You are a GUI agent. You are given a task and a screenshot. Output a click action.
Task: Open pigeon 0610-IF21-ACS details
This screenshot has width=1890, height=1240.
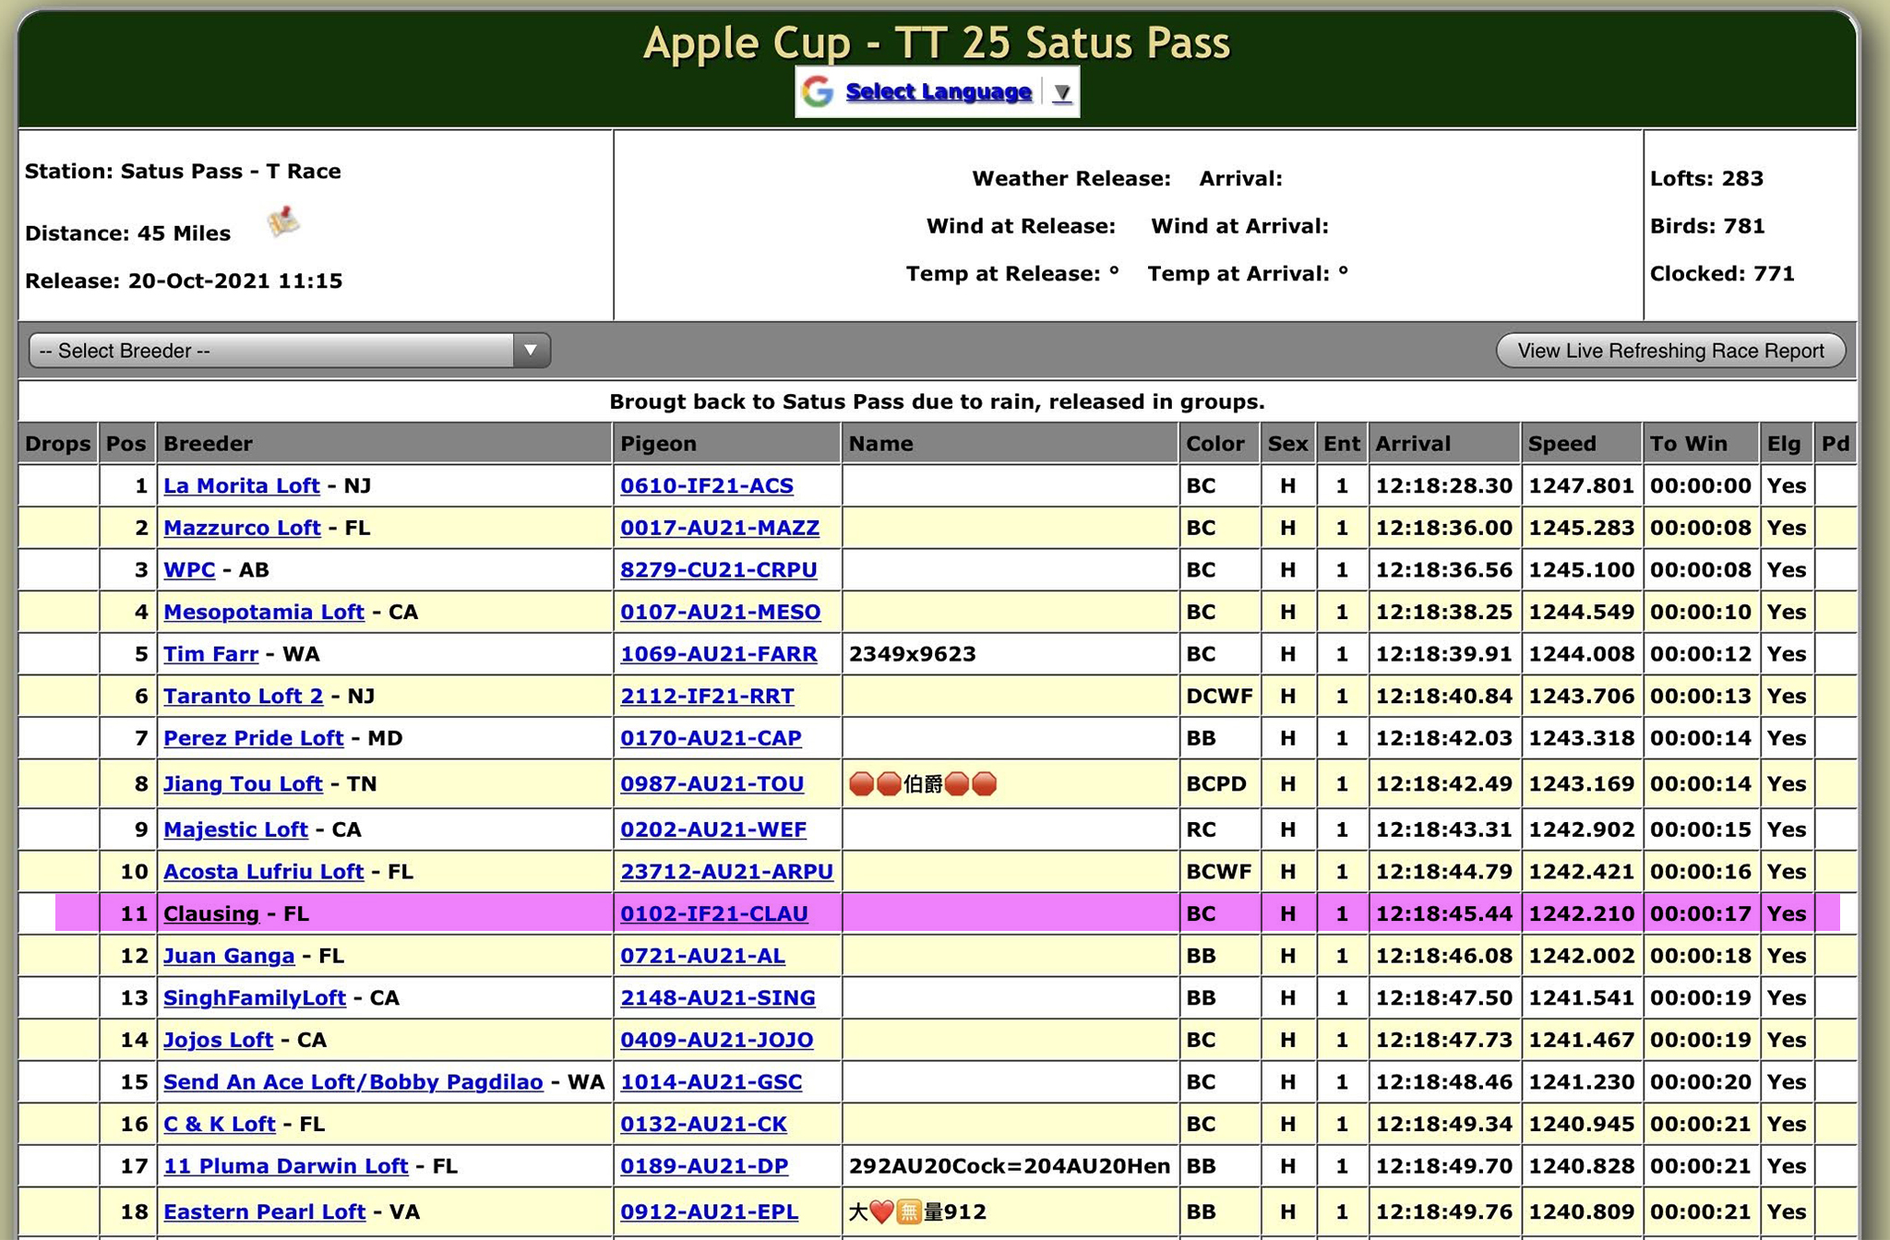(706, 486)
